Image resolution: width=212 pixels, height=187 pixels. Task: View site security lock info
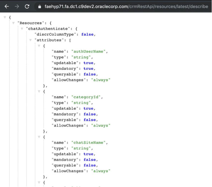click(39, 6)
